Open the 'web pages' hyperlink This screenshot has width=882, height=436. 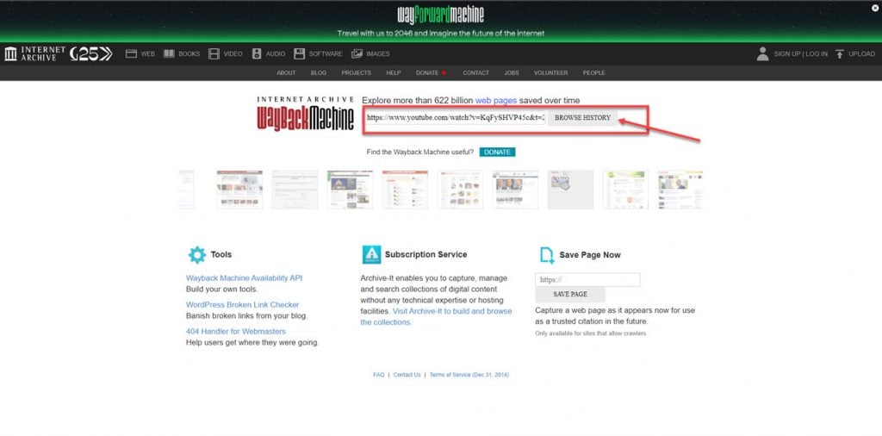tap(496, 101)
